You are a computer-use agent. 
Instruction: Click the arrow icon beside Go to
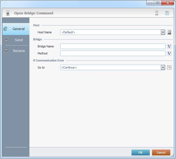(x=169, y=67)
